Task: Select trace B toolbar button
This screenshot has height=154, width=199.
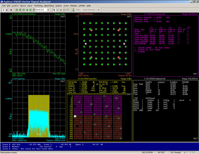Action: click(x=20, y=10)
